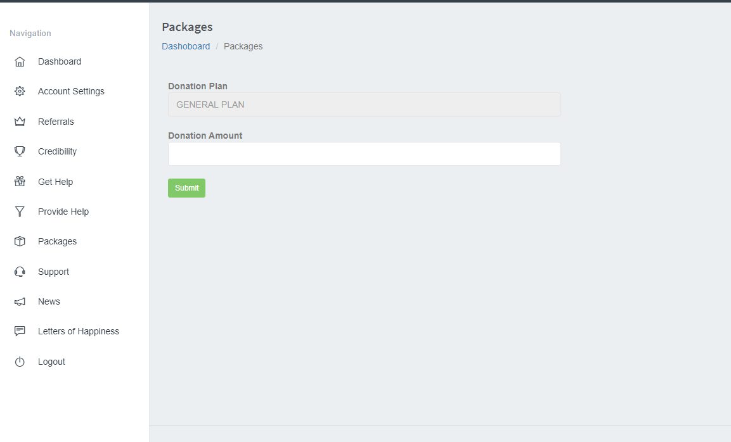The image size is (731, 442).
Task: Click the Account Settings gear icon
Action: pyautogui.click(x=20, y=91)
